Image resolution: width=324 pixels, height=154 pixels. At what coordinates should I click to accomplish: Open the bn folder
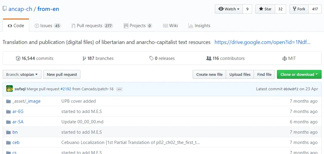(15, 132)
